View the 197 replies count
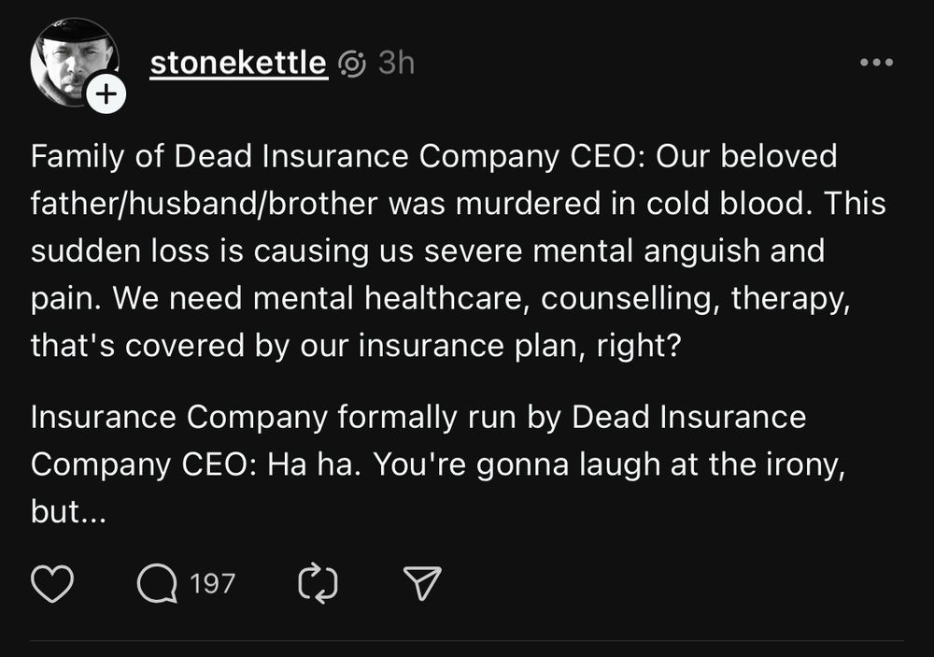 (x=213, y=584)
